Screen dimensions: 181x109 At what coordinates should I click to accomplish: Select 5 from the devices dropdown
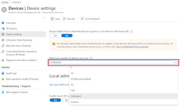coord(123,67)
